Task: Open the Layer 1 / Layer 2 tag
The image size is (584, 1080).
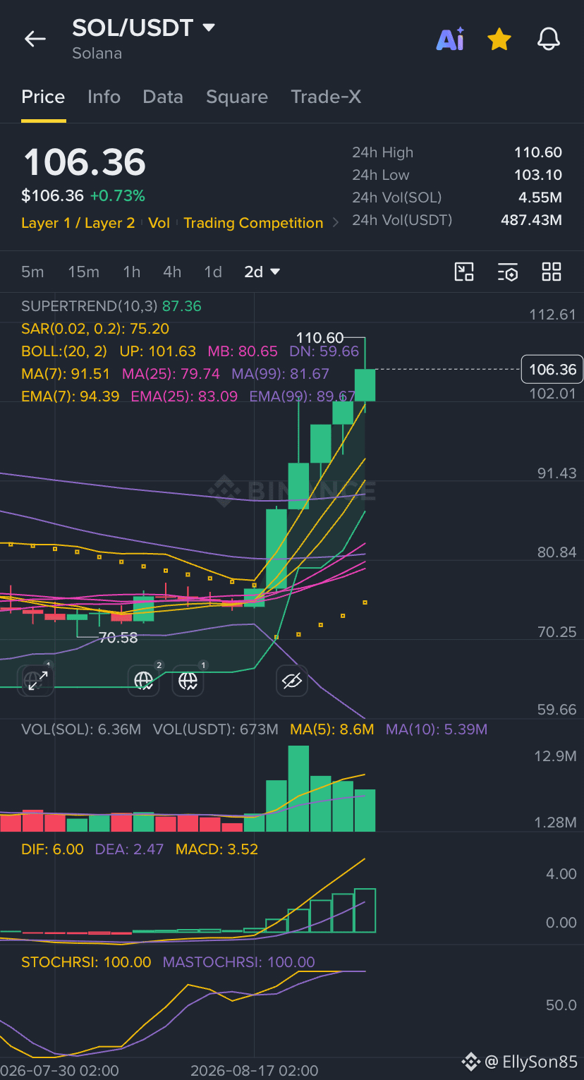Action: [78, 223]
